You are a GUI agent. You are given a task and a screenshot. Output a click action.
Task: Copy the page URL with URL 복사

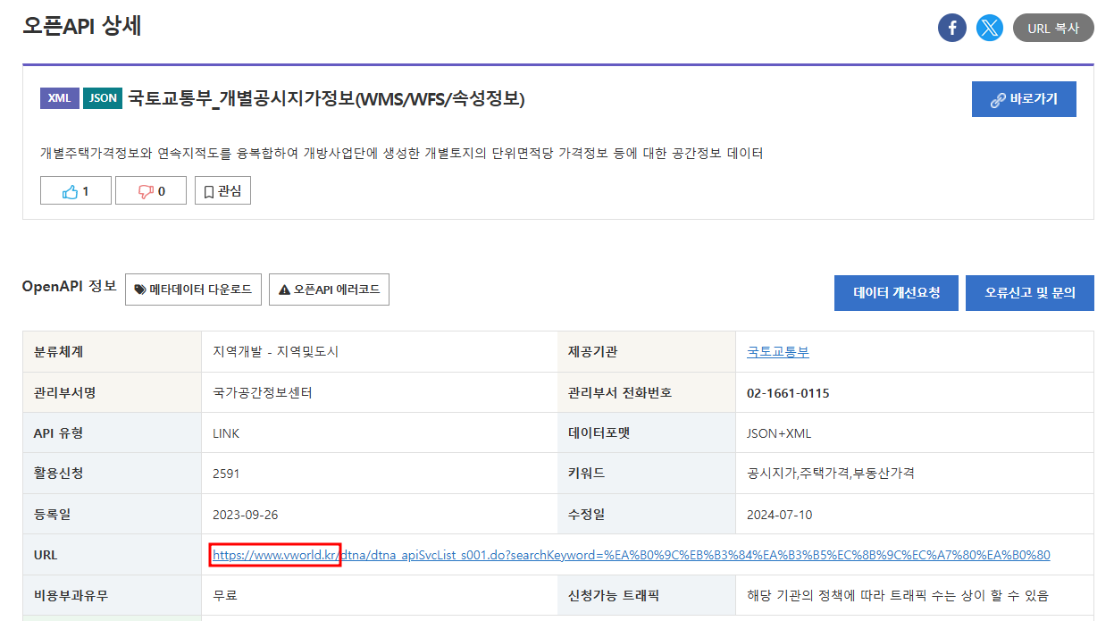pyautogui.click(x=1053, y=28)
